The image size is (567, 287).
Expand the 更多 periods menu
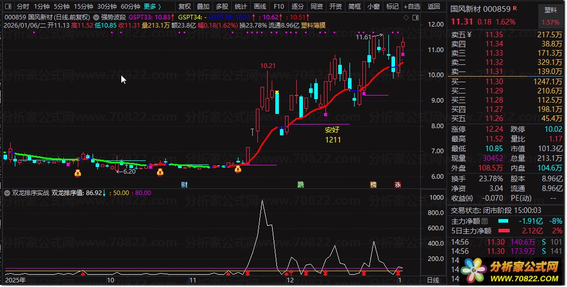[152, 7]
